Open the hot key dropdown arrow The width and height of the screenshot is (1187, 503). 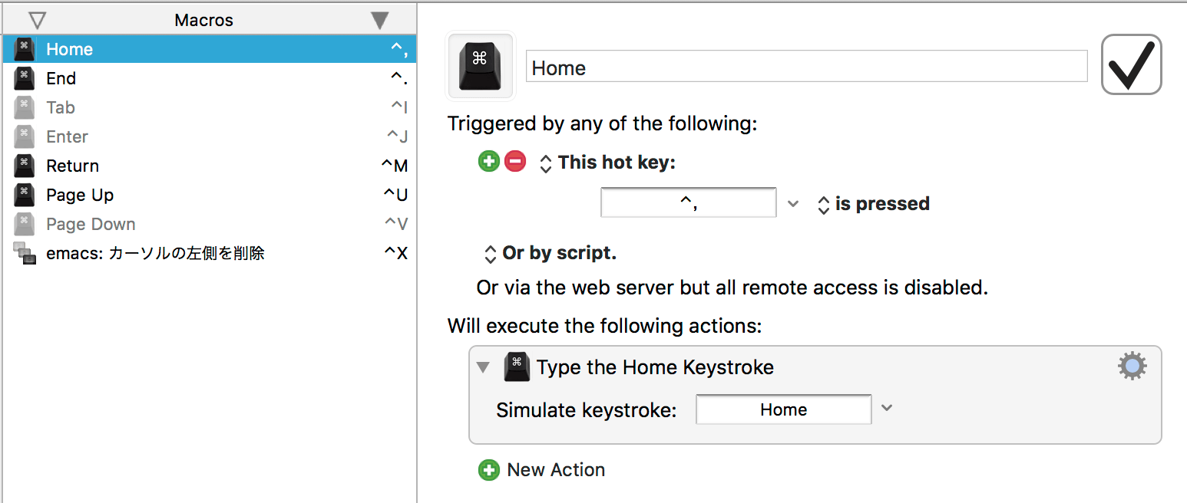pos(794,204)
